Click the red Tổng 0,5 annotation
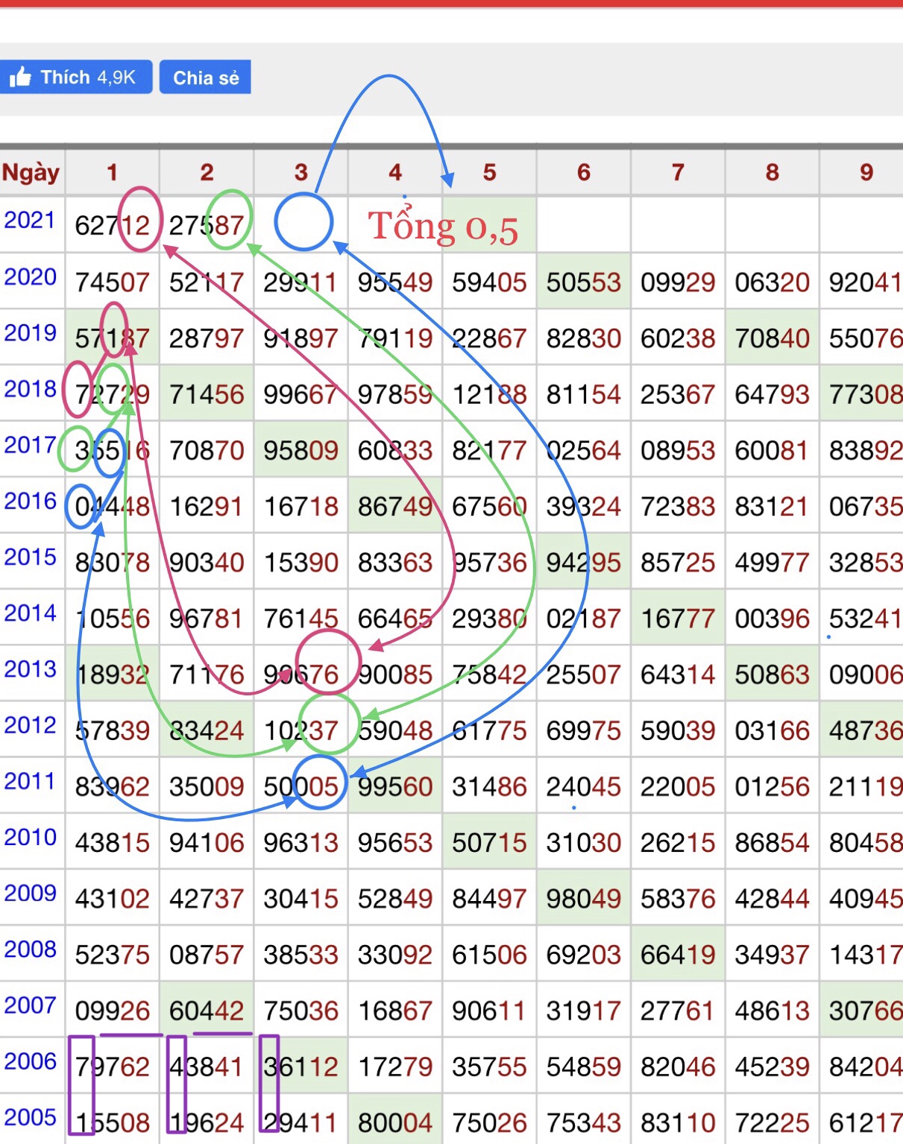Image resolution: width=903 pixels, height=1144 pixels. [x=443, y=227]
